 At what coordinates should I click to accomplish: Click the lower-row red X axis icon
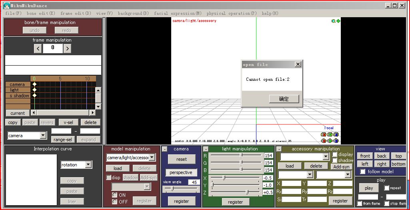coord(324,141)
